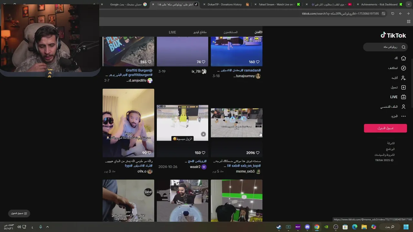This screenshot has height=232, width=413.
Task: Like the video with 265 hearts
Action: click(x=150, y=62)
